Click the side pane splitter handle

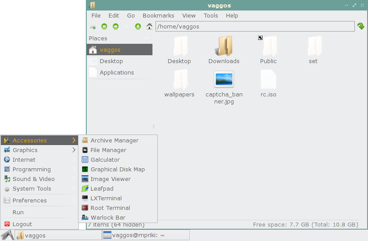(x=154, y=126)
